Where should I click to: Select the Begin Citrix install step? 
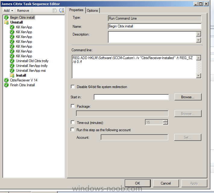22,17
